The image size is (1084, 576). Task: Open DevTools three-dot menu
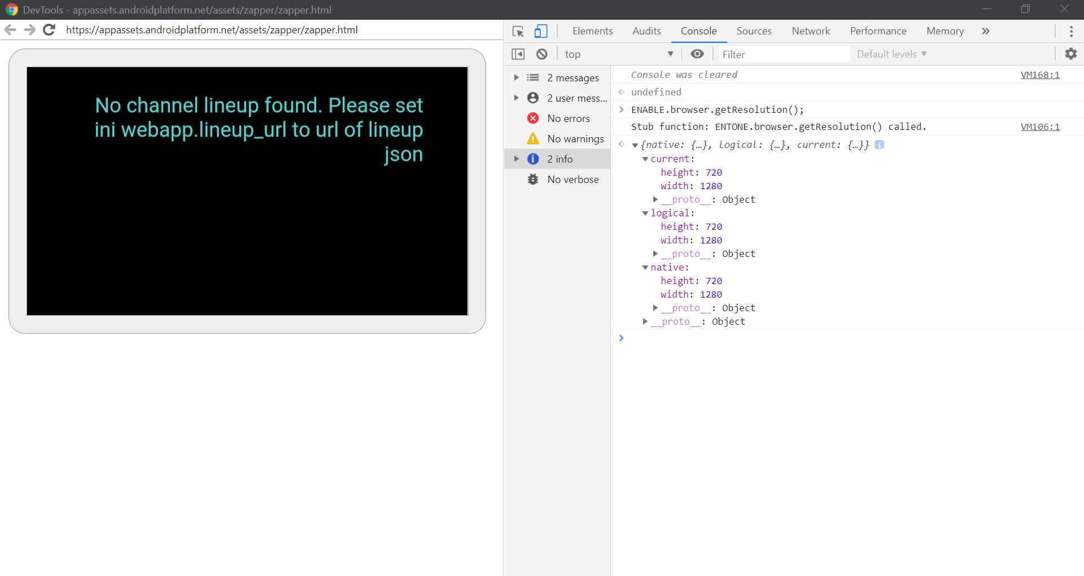(1071, 31)
